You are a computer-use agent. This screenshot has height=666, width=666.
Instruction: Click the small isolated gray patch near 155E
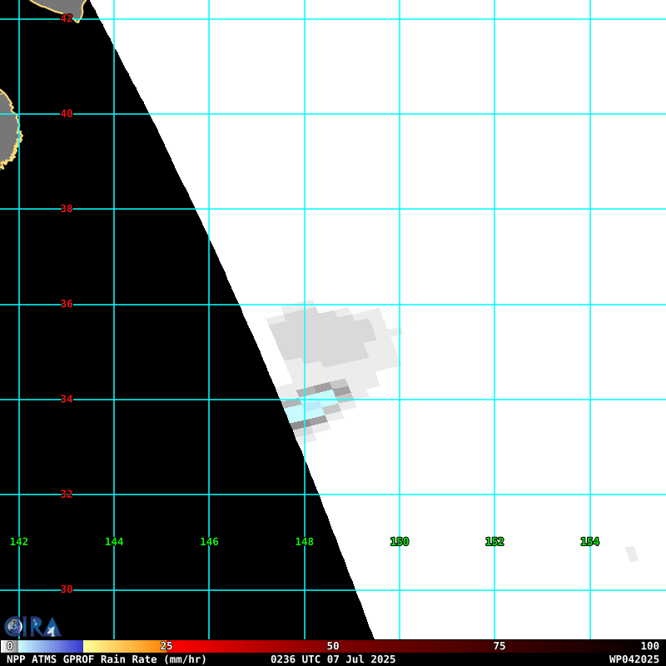pos(632,554)
